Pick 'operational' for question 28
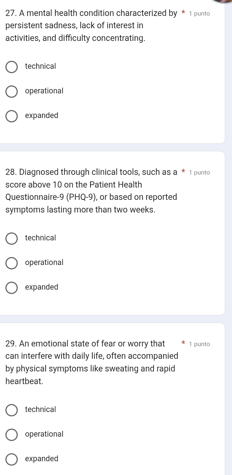The height and width of the screenshot is (475, 232). click(12, 263)
